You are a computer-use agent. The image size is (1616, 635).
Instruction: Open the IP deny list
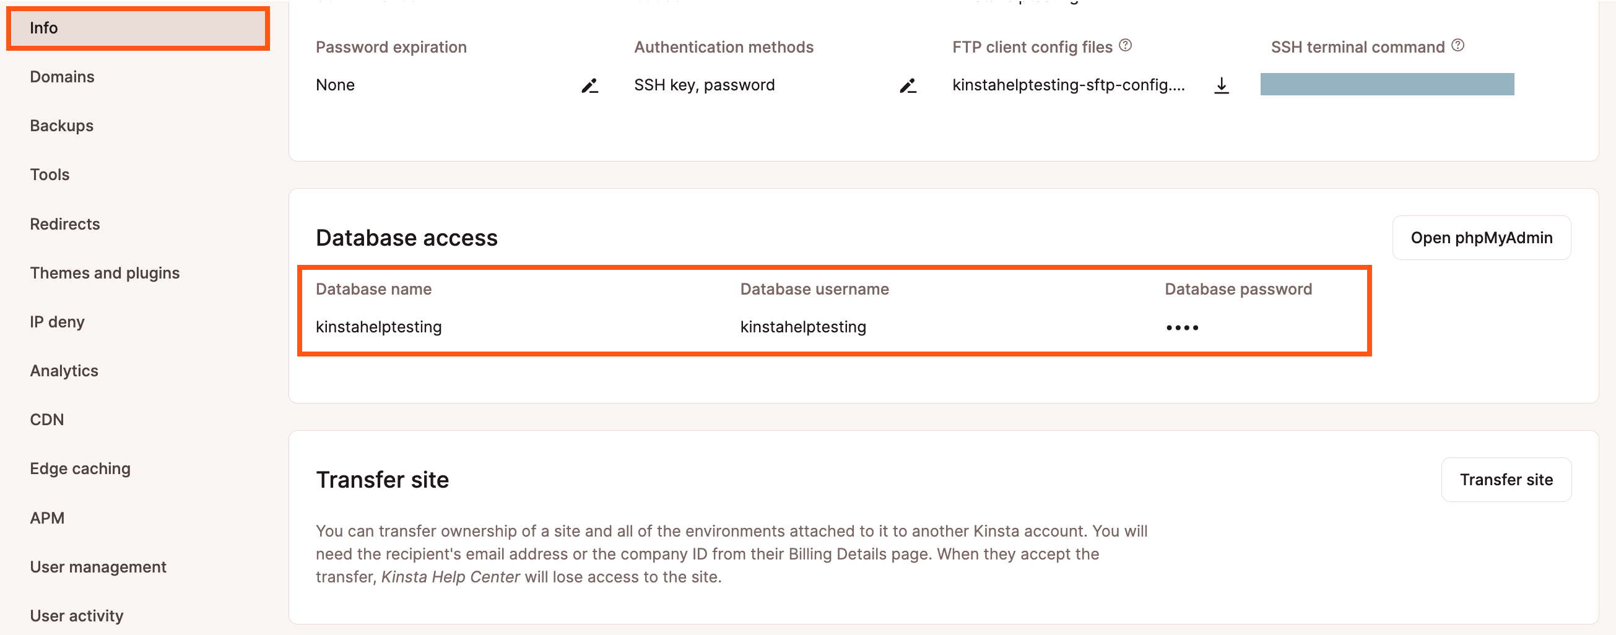57,322
